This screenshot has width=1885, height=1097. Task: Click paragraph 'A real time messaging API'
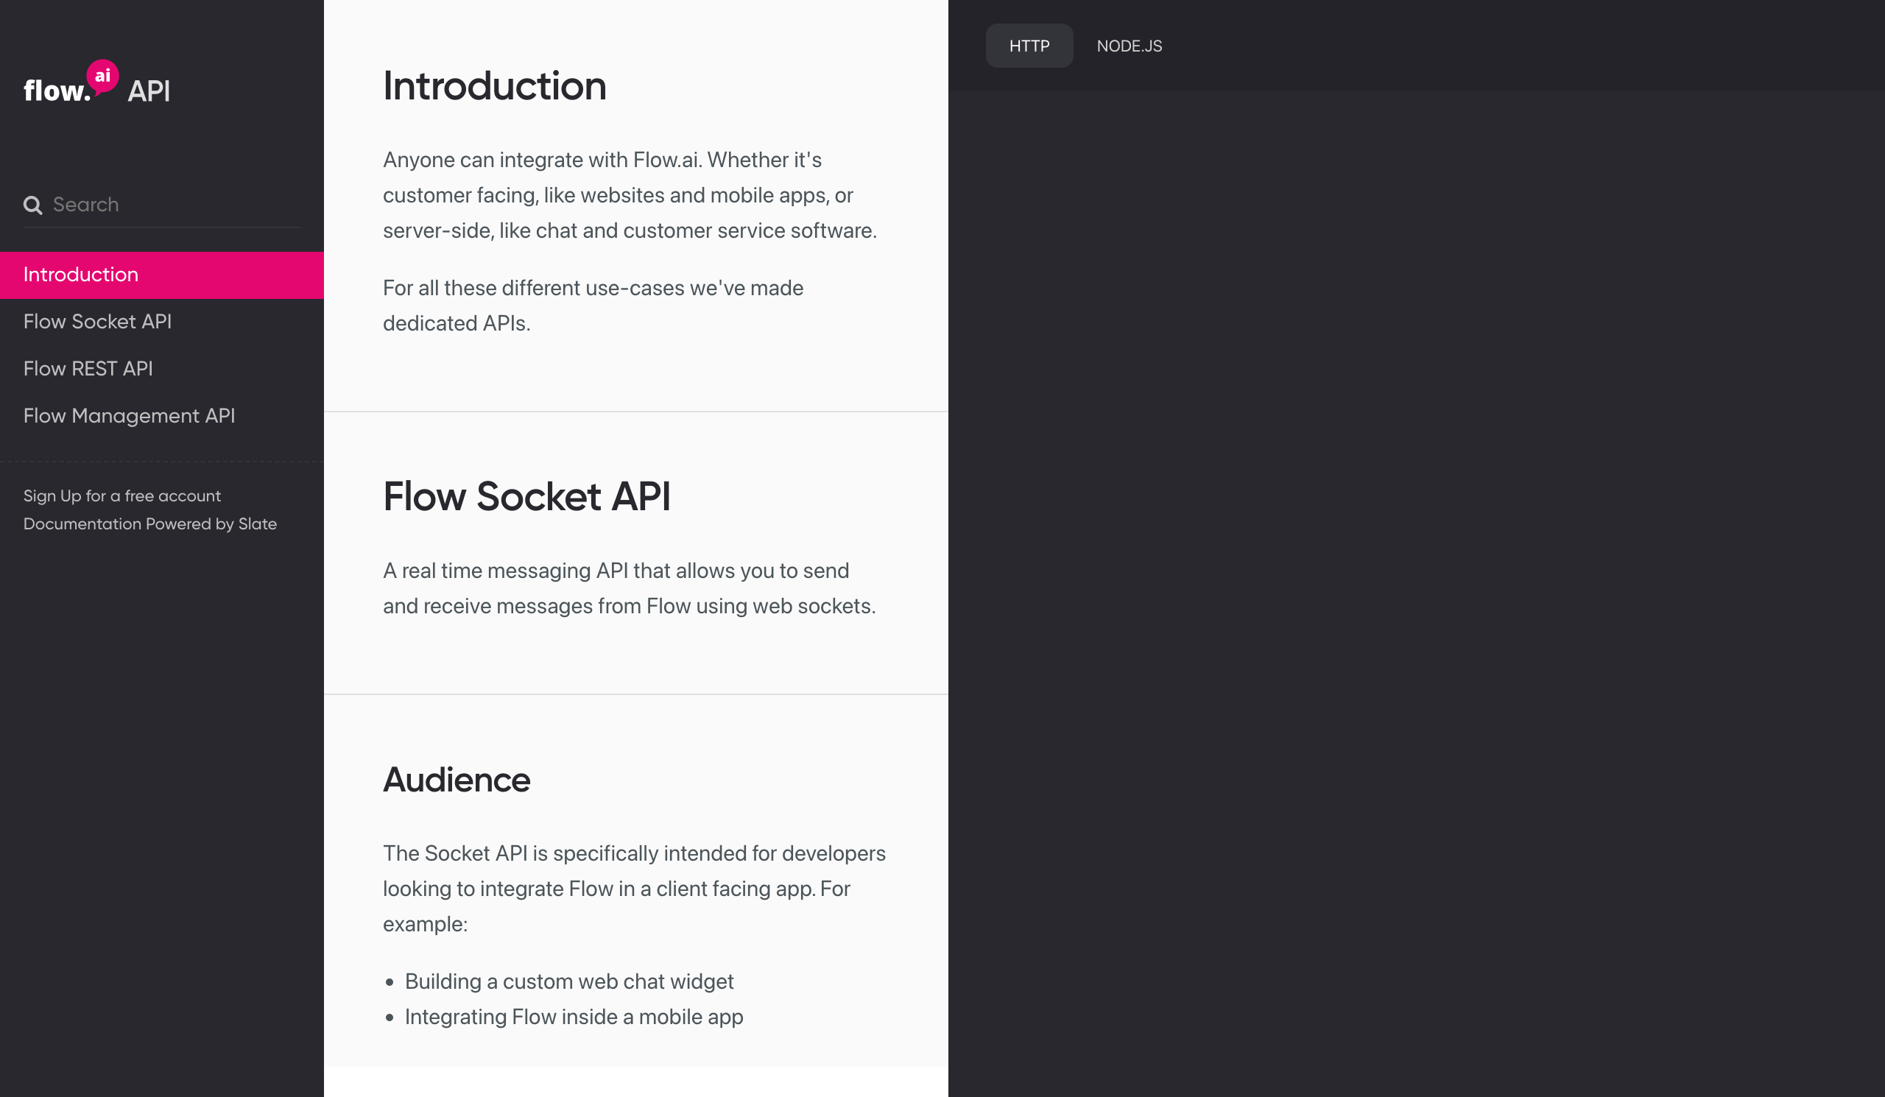(x=629, y=588)
